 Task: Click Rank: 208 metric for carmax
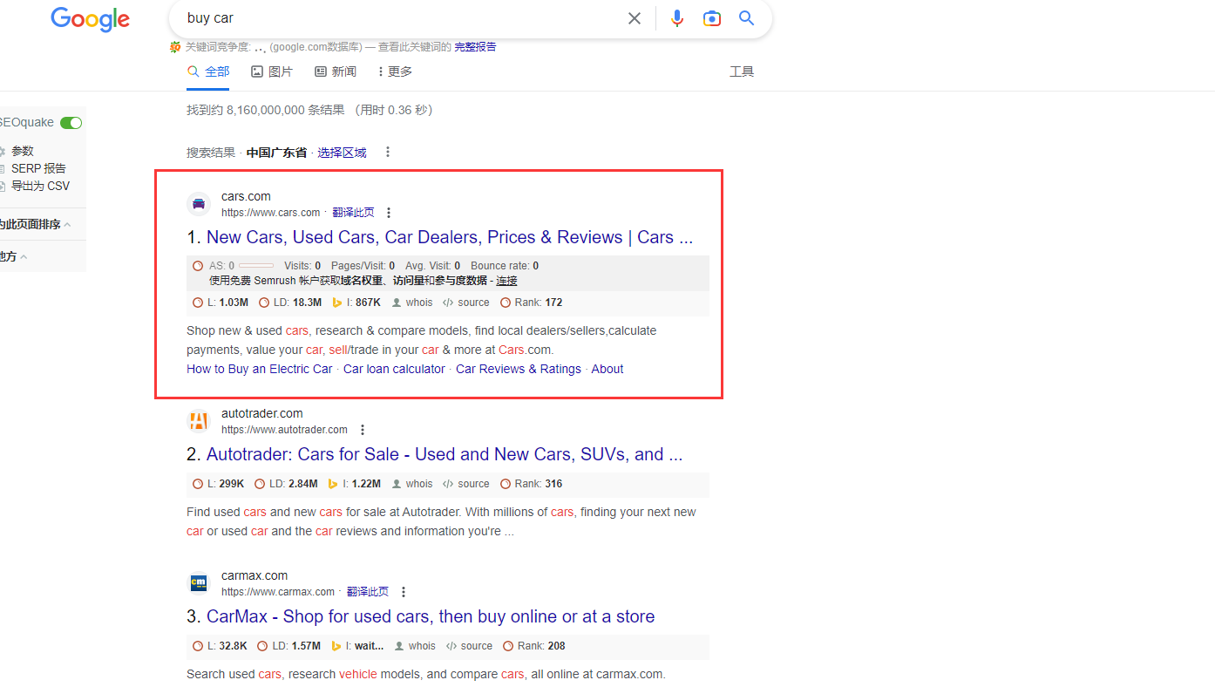534,646
